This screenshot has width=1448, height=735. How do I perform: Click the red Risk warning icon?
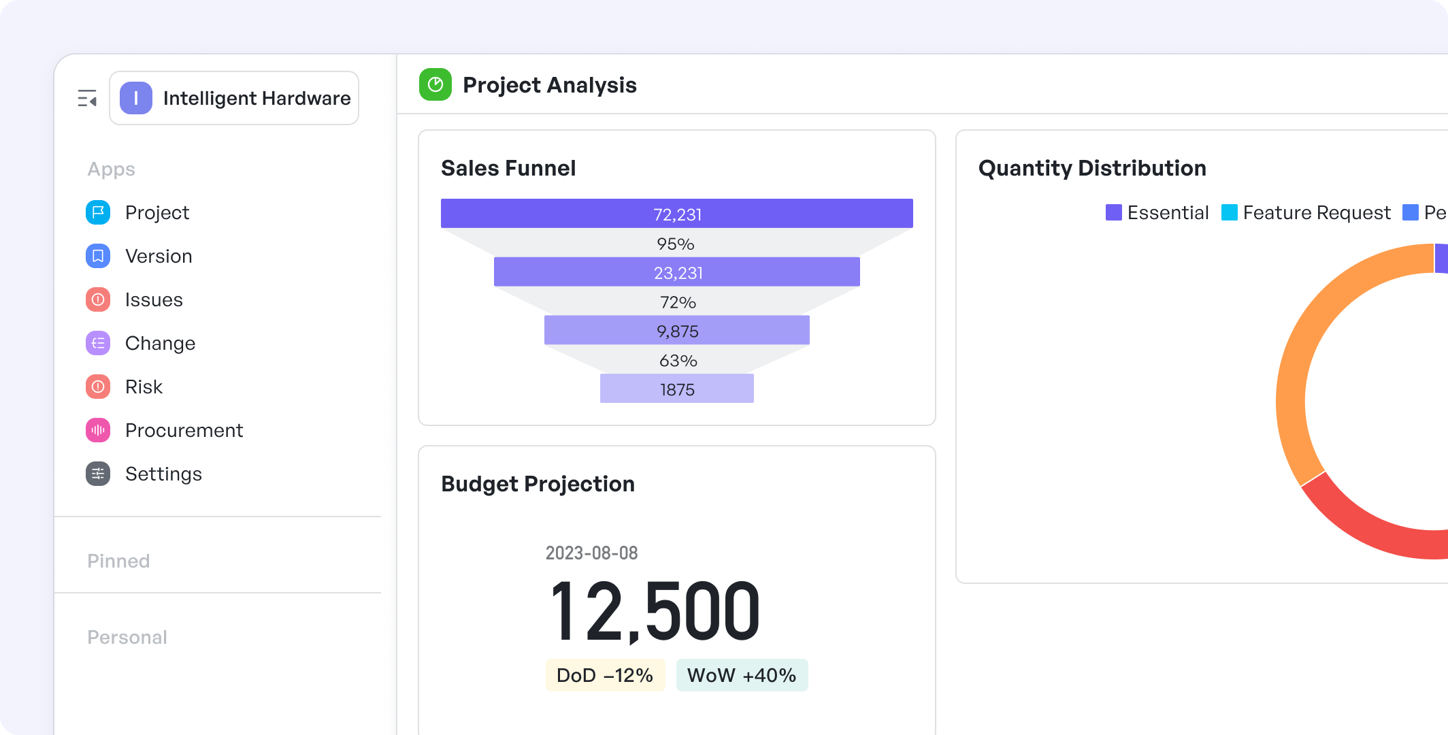point(98,387)
